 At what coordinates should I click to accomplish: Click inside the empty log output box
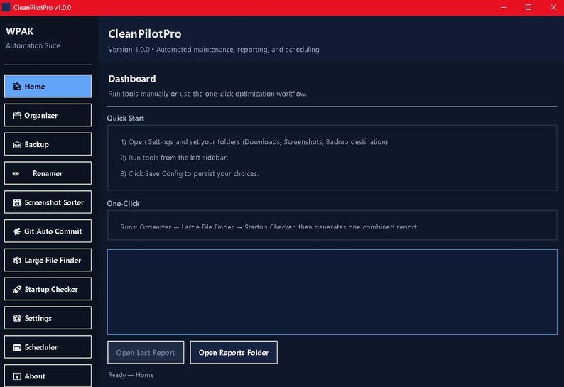click(332, 292)
